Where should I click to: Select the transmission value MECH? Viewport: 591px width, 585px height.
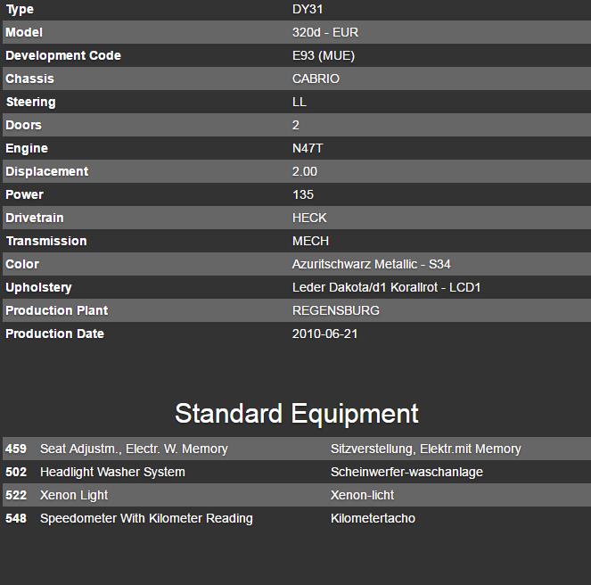coord(310,241)
